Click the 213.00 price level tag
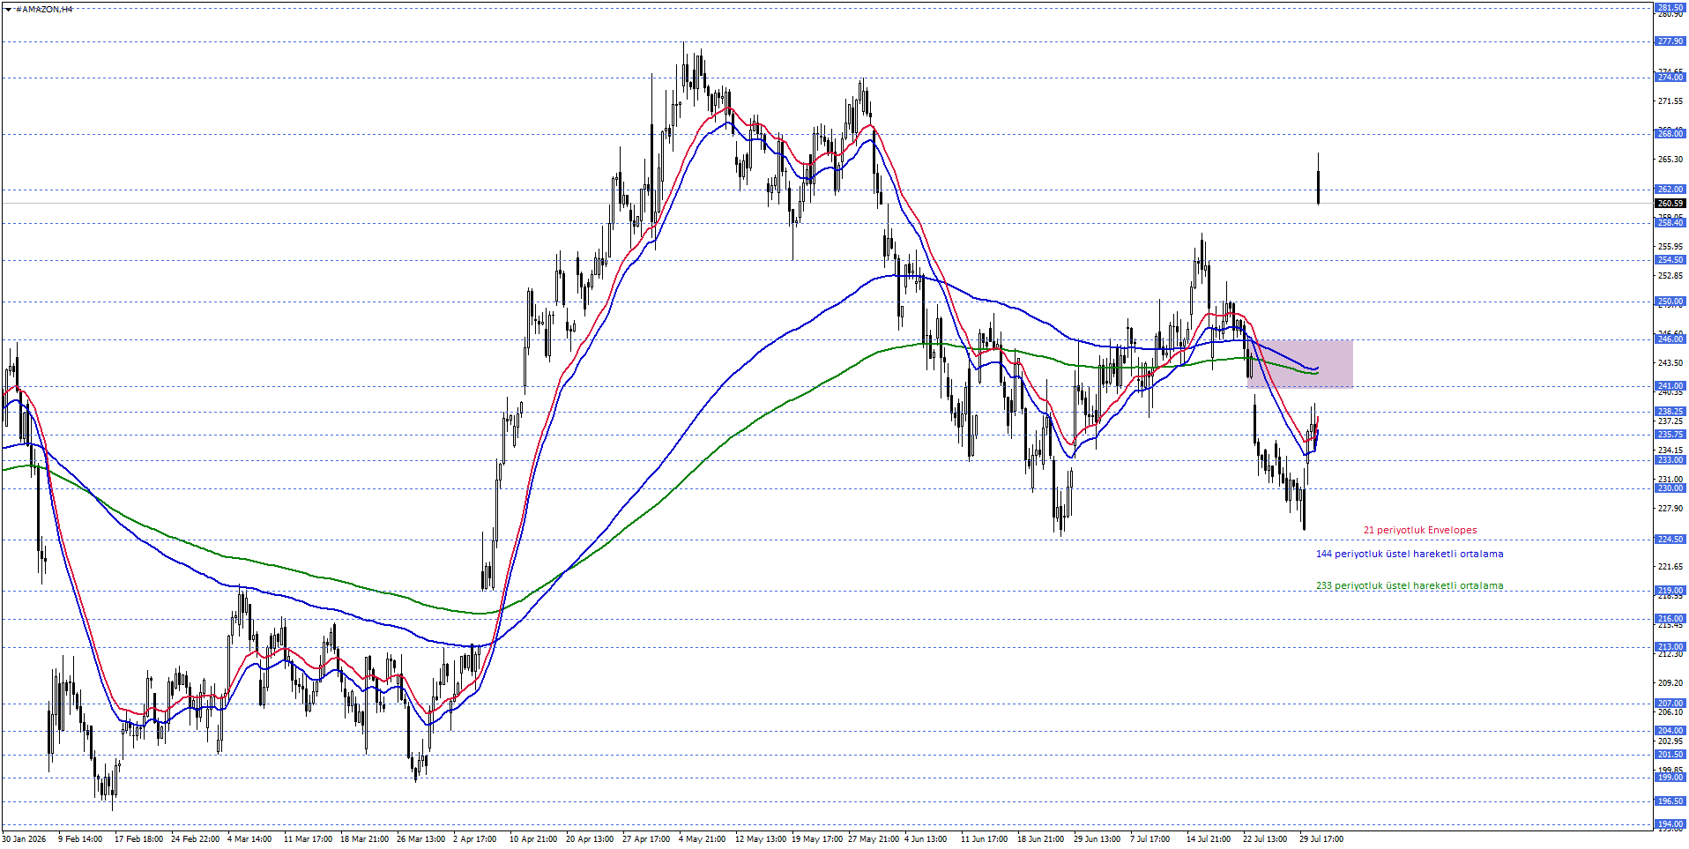1689x849 pixels. (1670, 647)
